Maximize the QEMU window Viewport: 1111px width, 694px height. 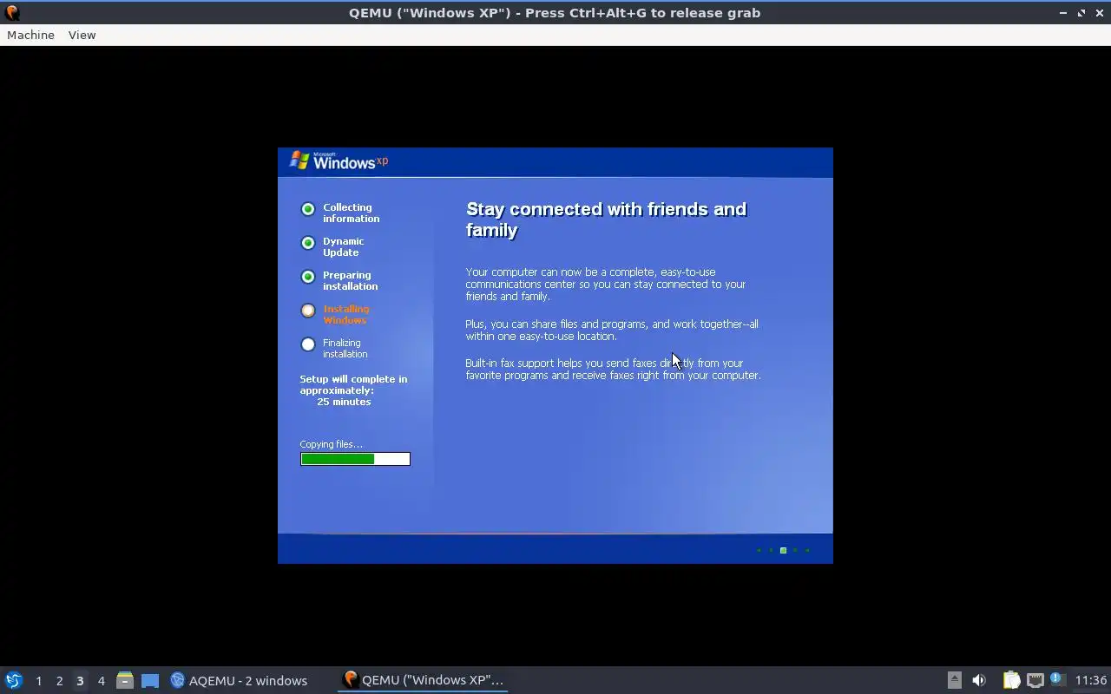point(1081,13)
